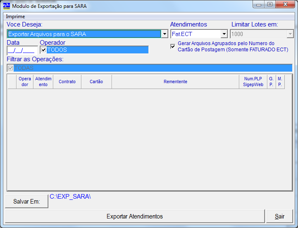Click the Cartão column header
Viewport: 298px width, 228px height.
point(96,82)
